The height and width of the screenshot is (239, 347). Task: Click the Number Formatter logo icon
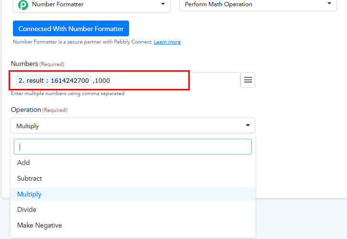[x=23, y=5]
